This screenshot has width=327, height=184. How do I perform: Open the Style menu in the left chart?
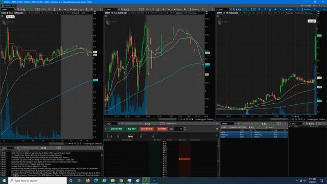(74, 9)
